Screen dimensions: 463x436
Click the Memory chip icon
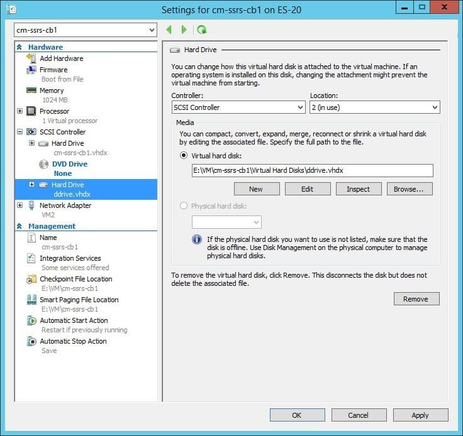[x=31, y=90]
